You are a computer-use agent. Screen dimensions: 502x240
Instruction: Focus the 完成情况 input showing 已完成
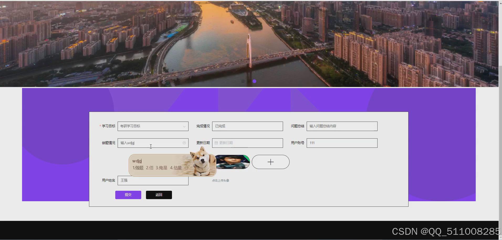pyautogui.click(x=247, y=126)
